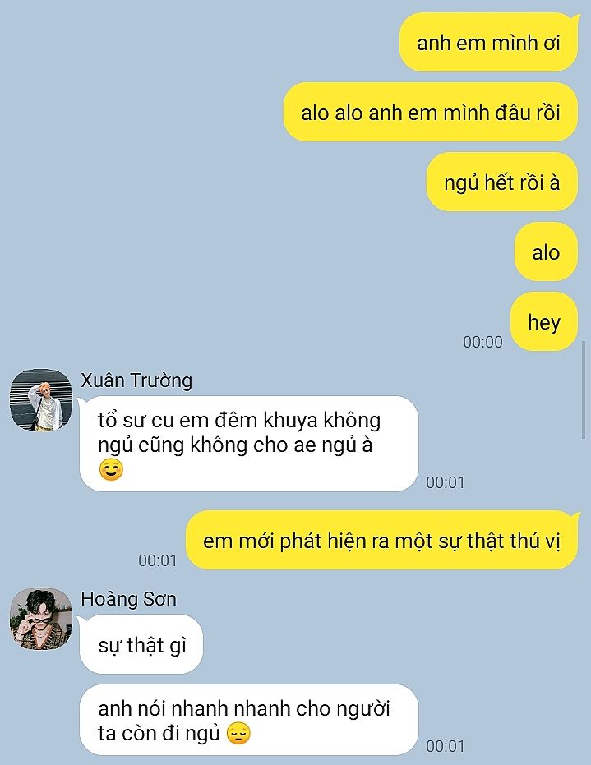The height and width of the screenshot is (765, 591).
Task: Select the 'alo alo anh em mình đâu rồi' bubble
Action: coord(431,113)
